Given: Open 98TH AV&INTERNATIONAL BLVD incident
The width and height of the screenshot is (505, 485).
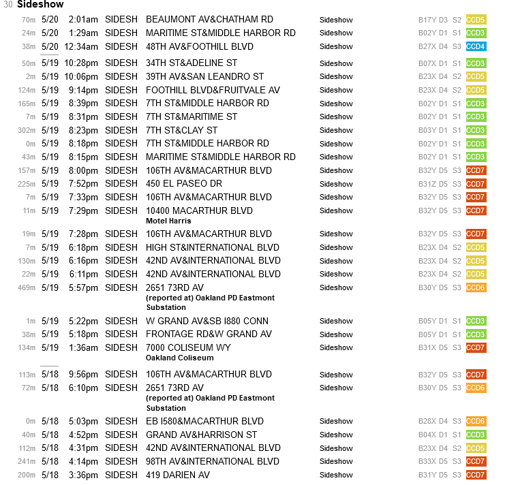Looking at the screenshot, I should click(x=213, y=462).
